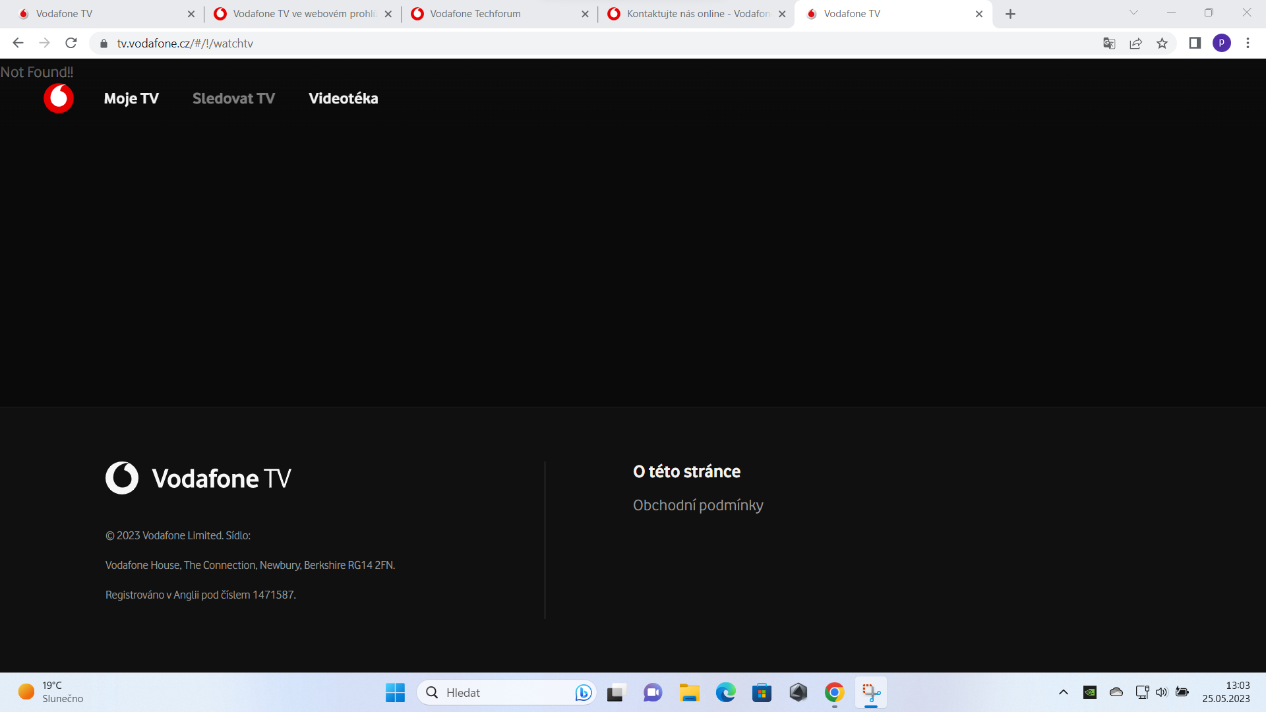Viewport: 1266px width, 712px height.
Task: Open the NVIDIA tray icon
Action: 1090,692
